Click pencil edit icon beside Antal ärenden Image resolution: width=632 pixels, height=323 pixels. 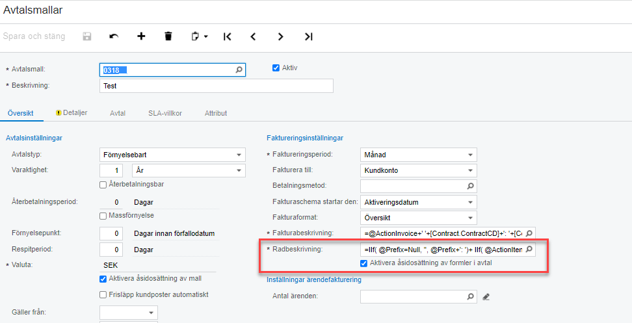486,297
